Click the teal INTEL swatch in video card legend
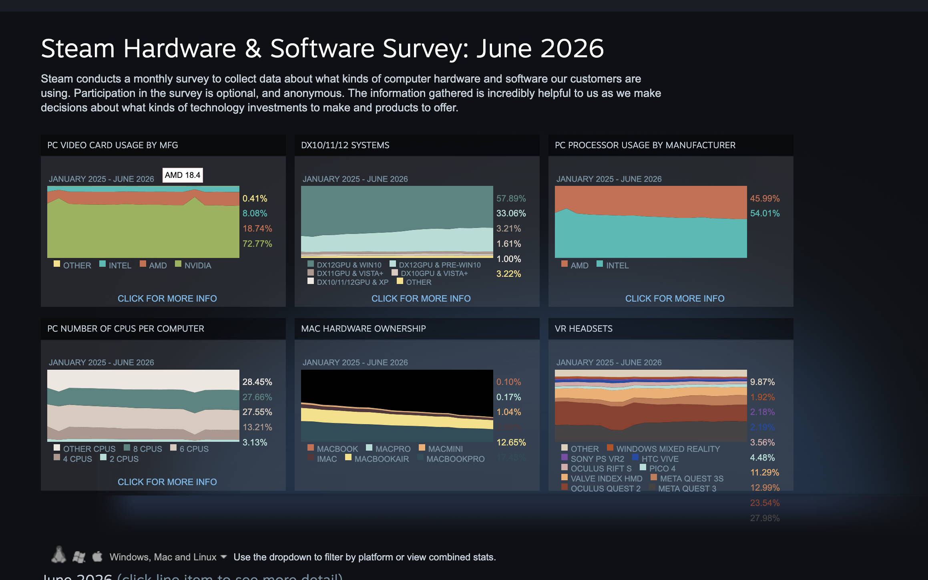This screenshot has width=928, height=580. pyautogui.click(x=102, y=264)
